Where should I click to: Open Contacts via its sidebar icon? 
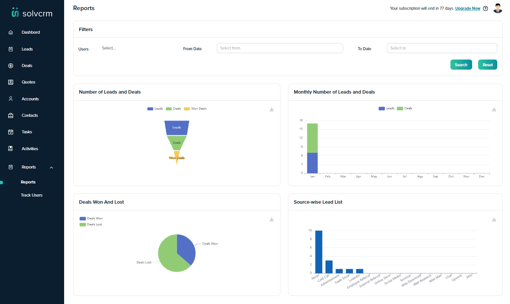tap(10, 115)
